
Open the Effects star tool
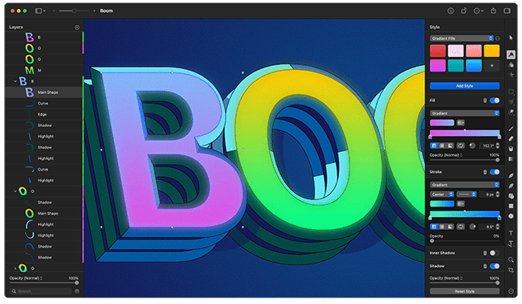[x=511, y=75]
